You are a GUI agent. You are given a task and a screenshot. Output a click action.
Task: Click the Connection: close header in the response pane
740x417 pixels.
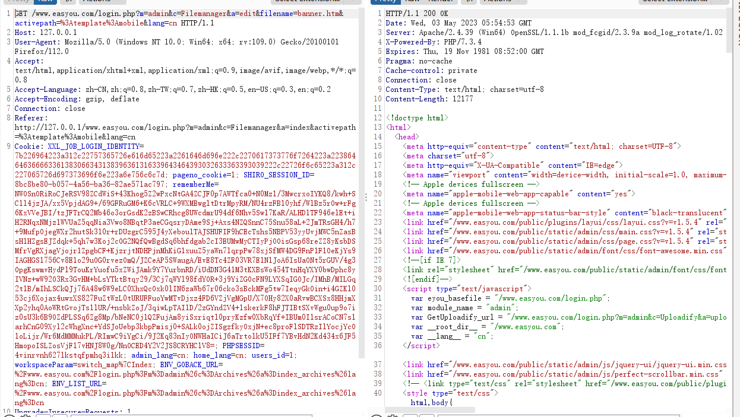pyautogui.click(x=421, y=79)
